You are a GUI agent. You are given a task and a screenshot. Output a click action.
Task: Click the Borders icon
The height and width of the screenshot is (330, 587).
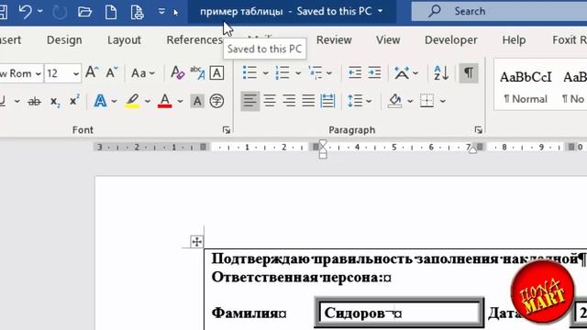click(426, 101)
